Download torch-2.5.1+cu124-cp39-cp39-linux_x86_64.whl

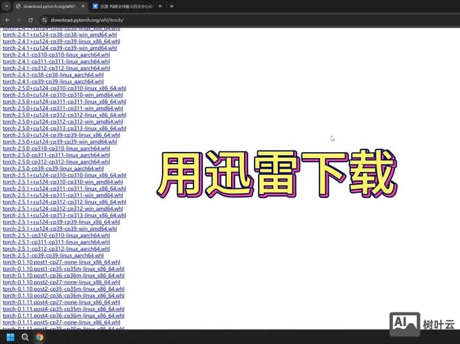(x=61, y=222)
